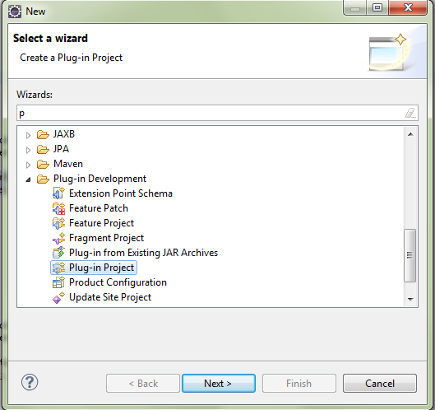Clear the wizard filter text with eraser icon
This screenshot has width=435, height=410.
[410, 113]
